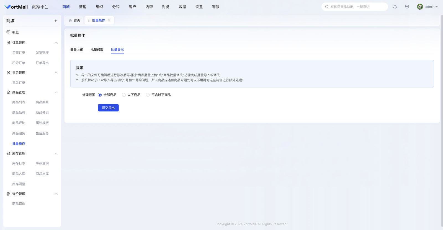
Task: Click the 商品管理 box icon
Action: (8, 92)
